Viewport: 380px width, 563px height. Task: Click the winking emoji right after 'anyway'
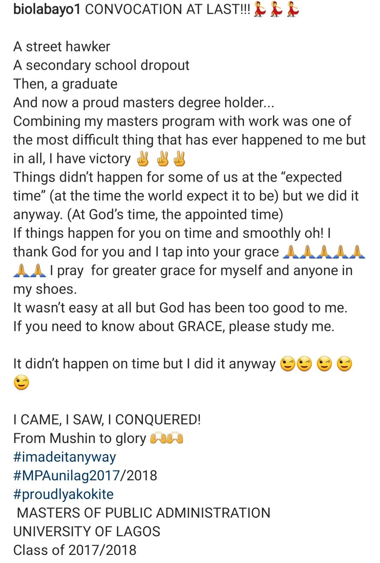[287, 364]
